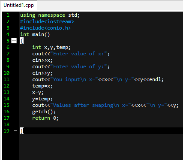Click the 'using namespace std;' line
183x160 pixels.
pyautogui.click(x=50, y=15)
